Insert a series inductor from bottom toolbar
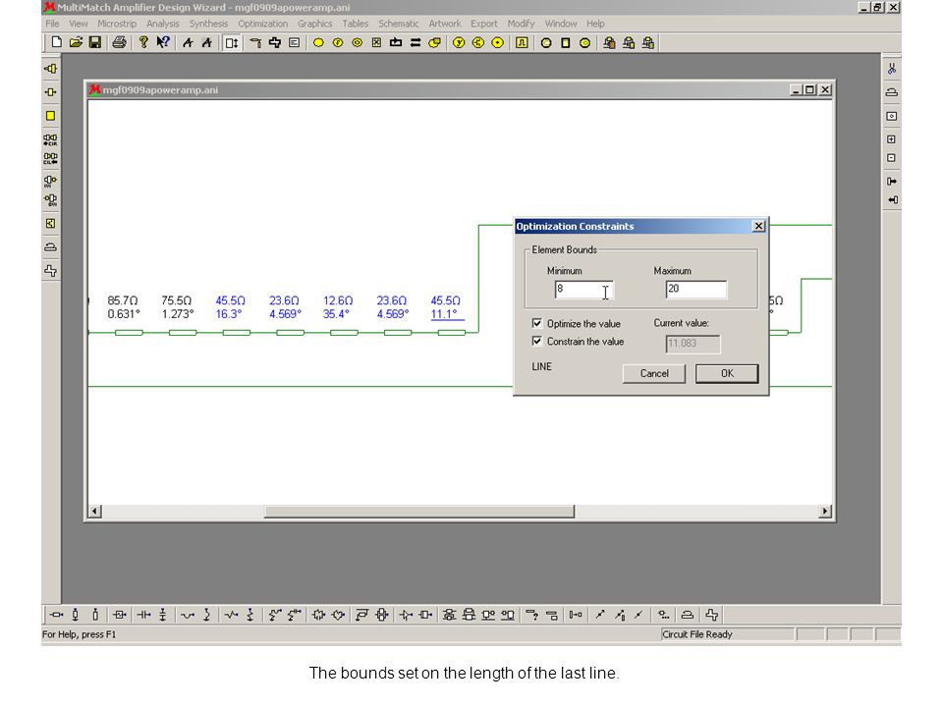Viewport: 943px width, 707px height. pyautogui.click(x=188, y=615)
